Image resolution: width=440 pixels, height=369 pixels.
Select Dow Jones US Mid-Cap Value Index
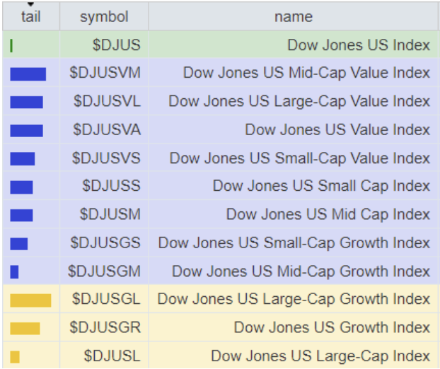(306, 73)
